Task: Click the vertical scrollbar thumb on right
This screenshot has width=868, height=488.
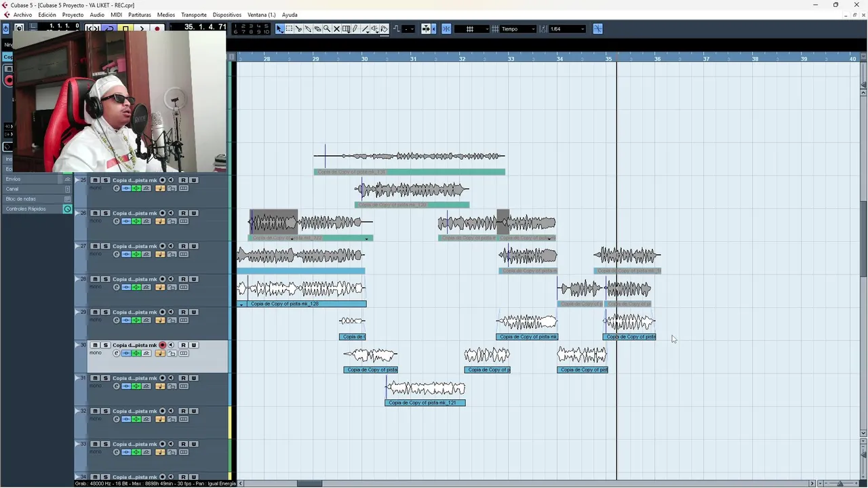Action: pyautogui.click(x=863, y=239)
